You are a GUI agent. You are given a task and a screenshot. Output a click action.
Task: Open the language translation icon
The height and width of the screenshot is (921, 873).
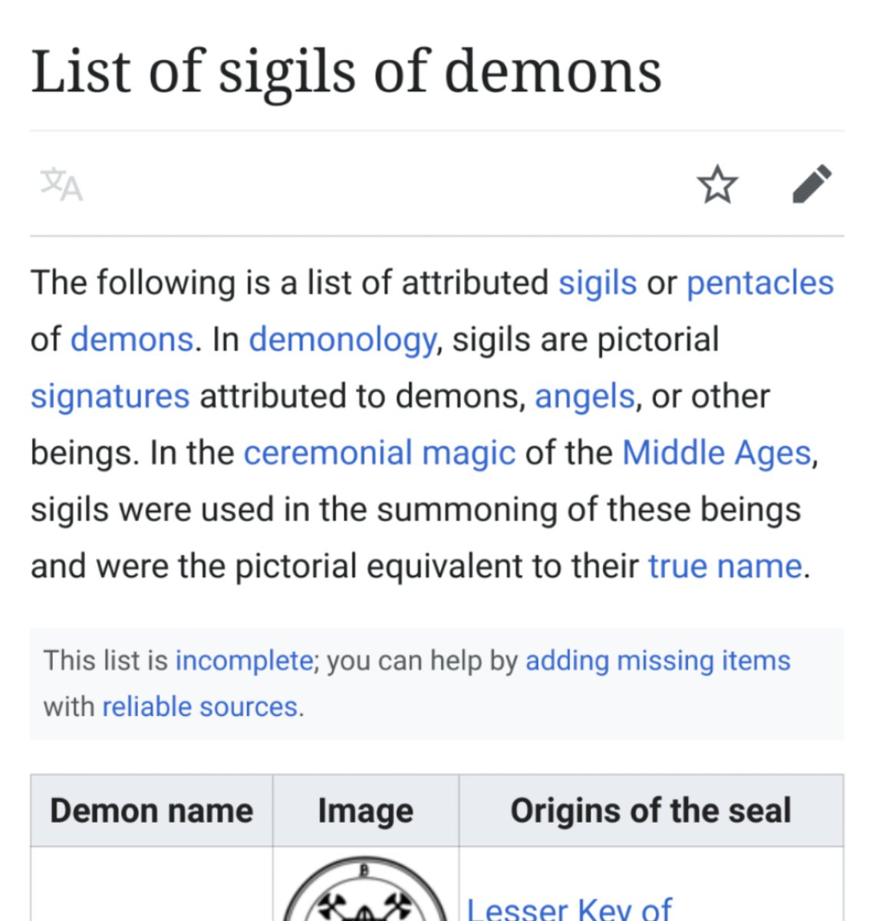[x=61, y=185]
